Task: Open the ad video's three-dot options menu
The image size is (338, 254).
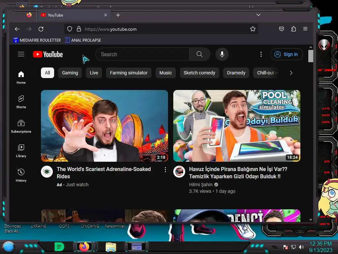Action: (165, 170)
